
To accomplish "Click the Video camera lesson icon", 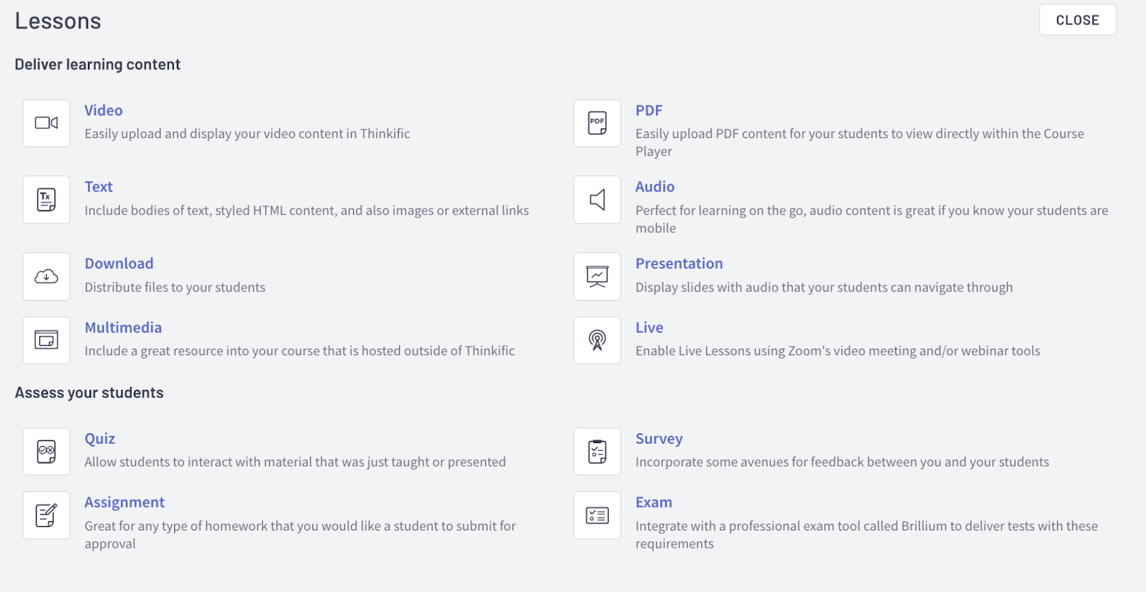I will tap(47, 123).
